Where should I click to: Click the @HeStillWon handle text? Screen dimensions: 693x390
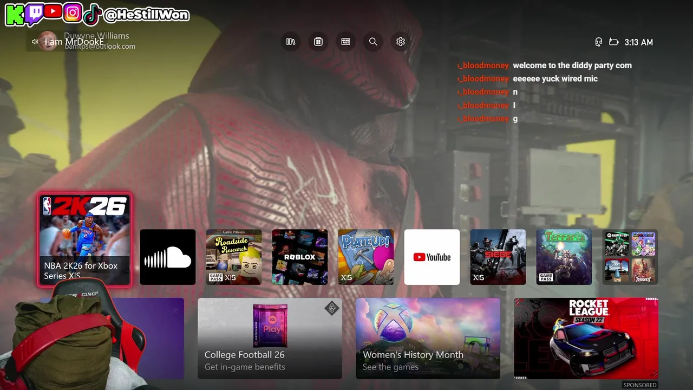point(146,15)
